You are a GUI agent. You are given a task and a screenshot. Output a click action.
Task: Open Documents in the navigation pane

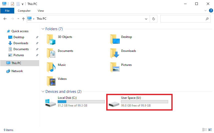tap(21, 49)
